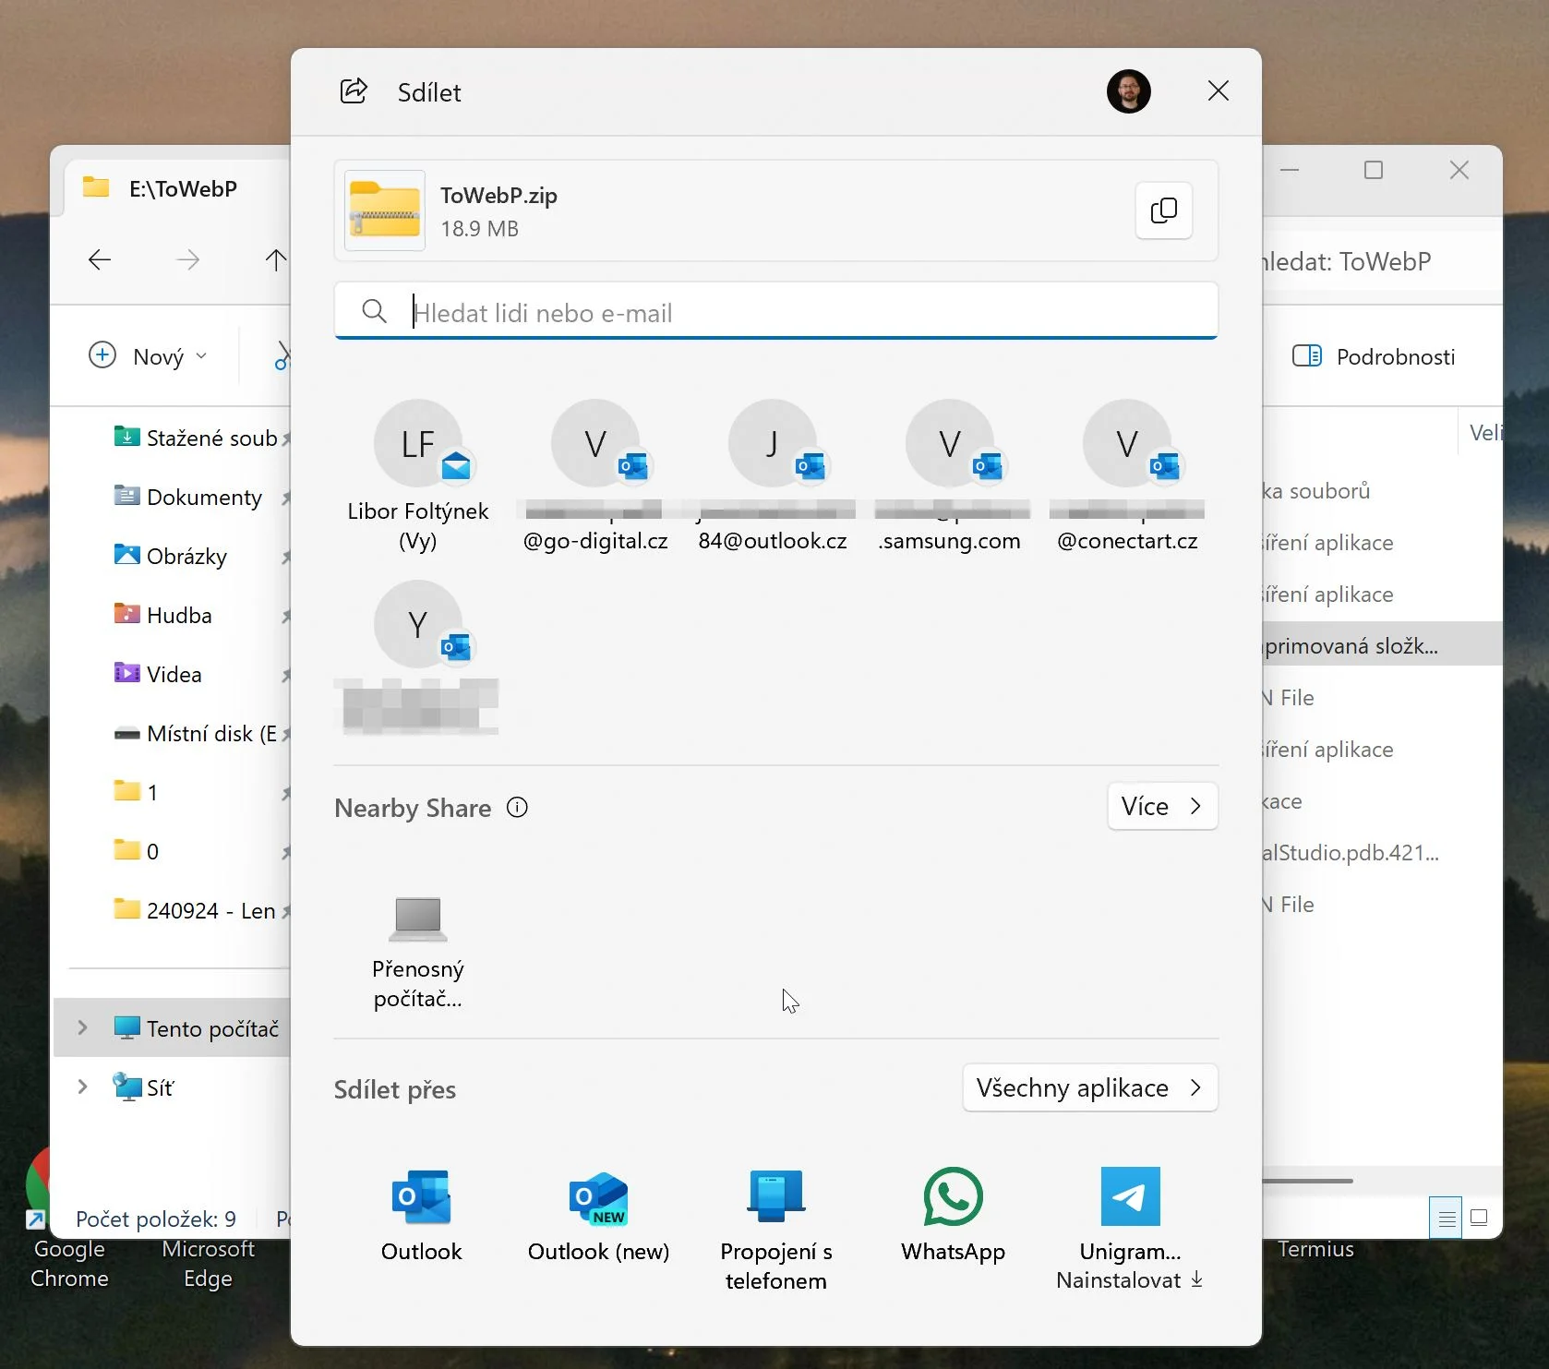The width and height of the screenshot is (1549, 1369).
Task: Click the Share dialog header icon
Action: point(354,91)
